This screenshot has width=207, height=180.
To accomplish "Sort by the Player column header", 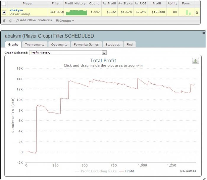I will 28,4.
